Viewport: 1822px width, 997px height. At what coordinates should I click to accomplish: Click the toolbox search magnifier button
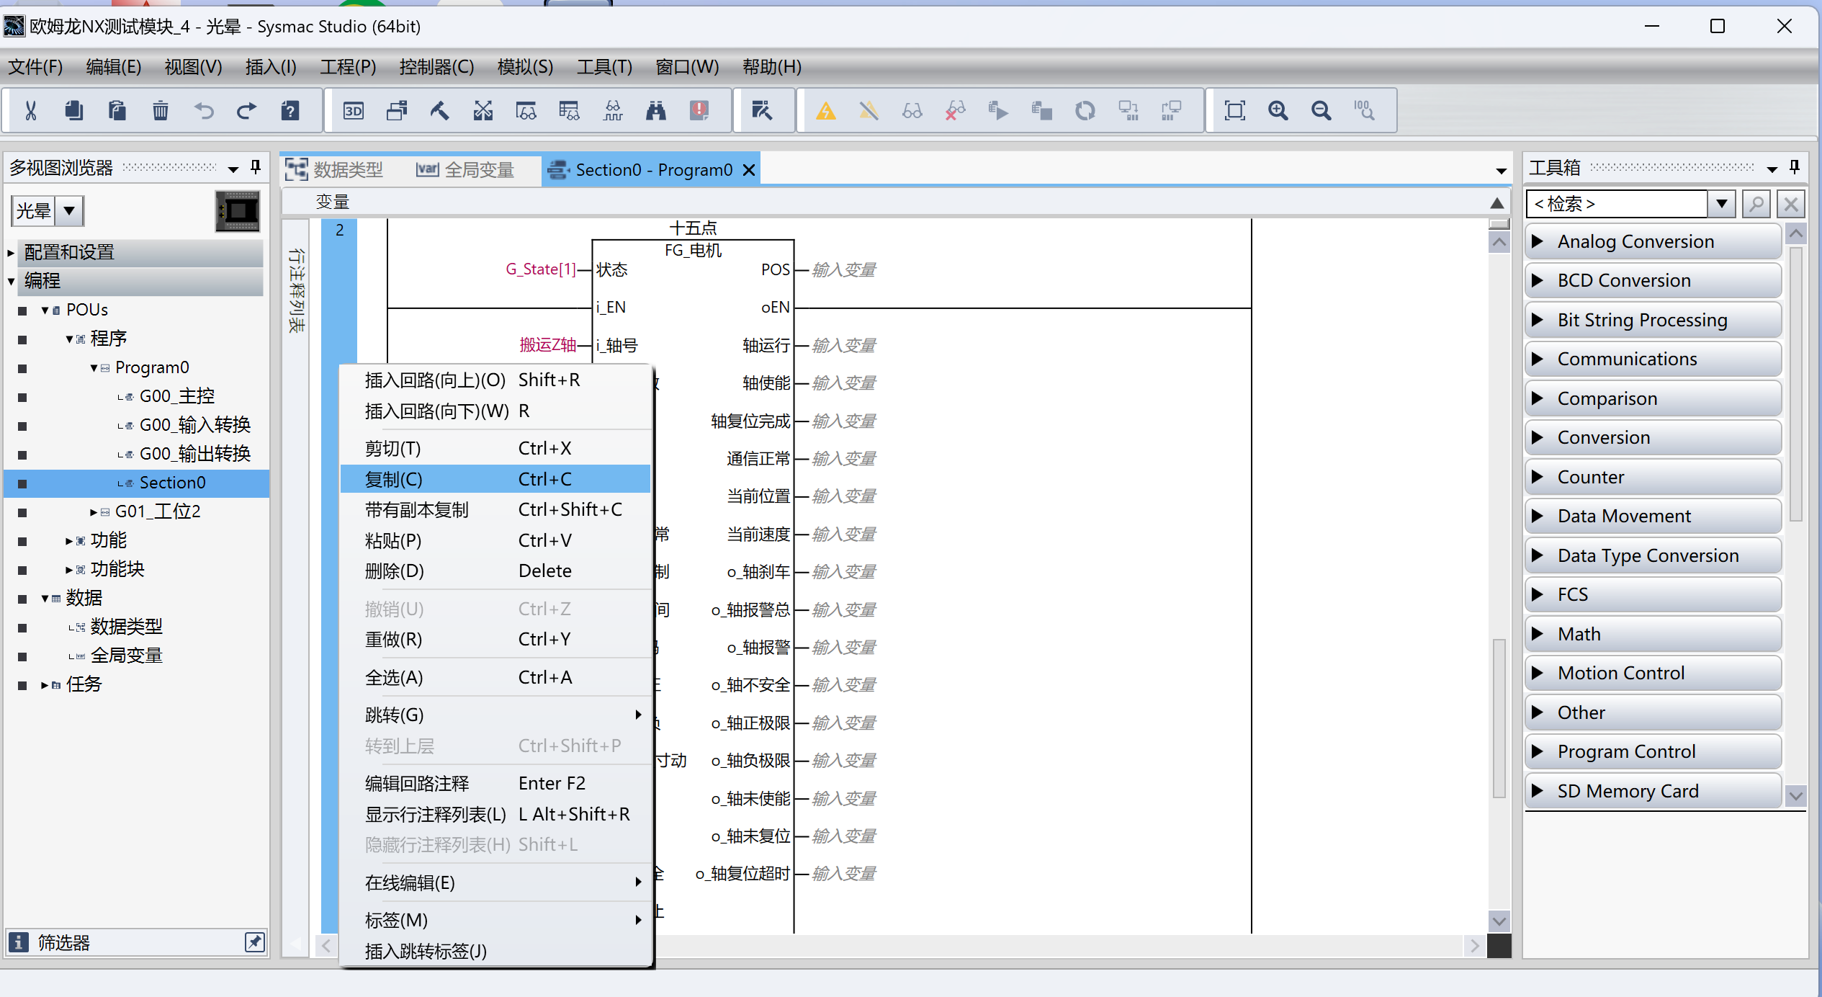[x=1756, y=205]
